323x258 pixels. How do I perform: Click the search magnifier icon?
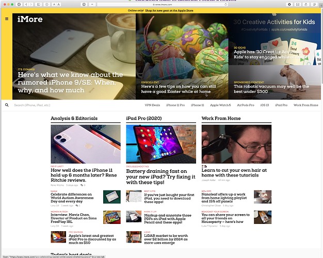point(7,105)
